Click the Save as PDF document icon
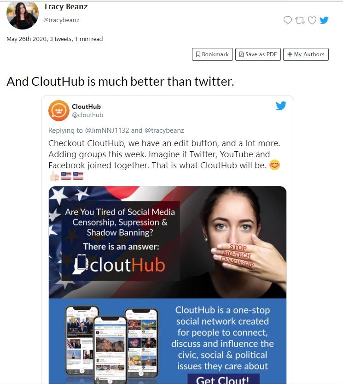343x385 pixels. point(241,54)
